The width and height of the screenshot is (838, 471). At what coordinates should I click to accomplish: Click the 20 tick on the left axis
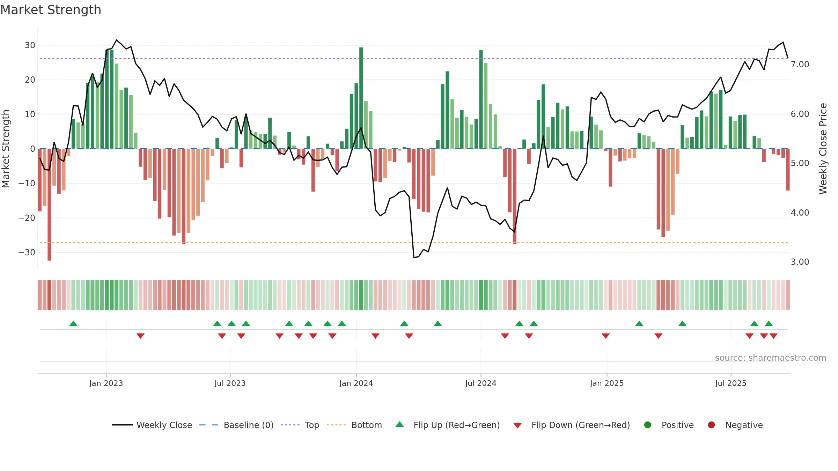pos(30,80)
